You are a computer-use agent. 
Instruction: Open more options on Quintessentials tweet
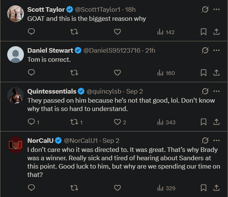pyautogui.click(x=217, y=91)
